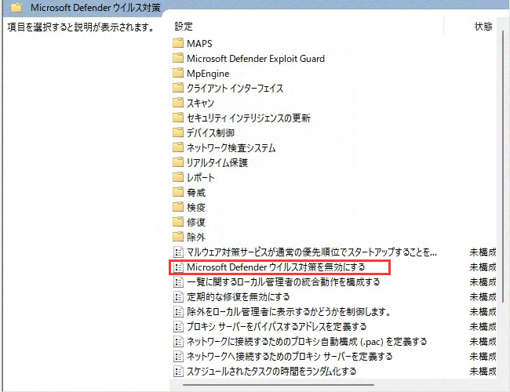The height and width of the screenshot is (392, 510).
Task: Click policy icon for 定期的な修復を無効にする
Action: pos(178,296)
